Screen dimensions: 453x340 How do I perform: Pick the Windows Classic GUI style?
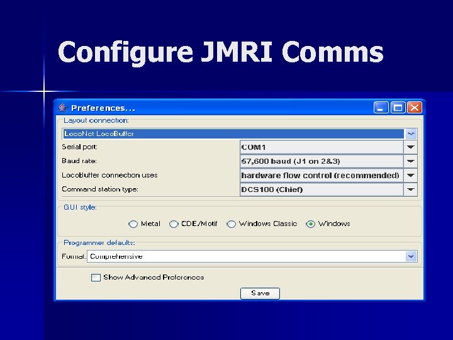pyautogui.click(x=231, y=224)
